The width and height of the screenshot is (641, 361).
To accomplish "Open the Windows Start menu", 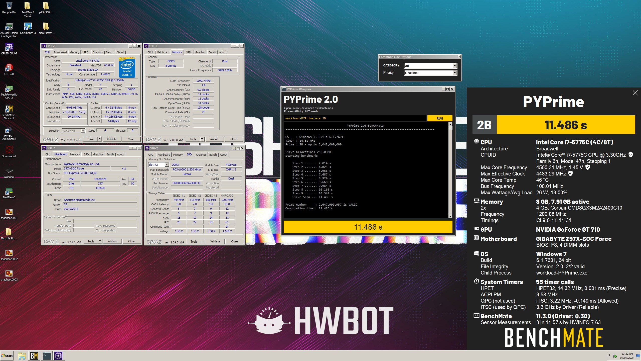I will tap(7, 356).
